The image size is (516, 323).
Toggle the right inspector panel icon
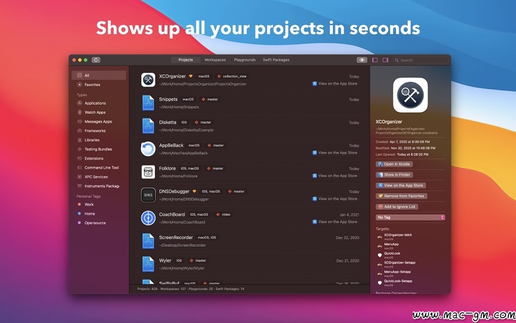point(385,60)
